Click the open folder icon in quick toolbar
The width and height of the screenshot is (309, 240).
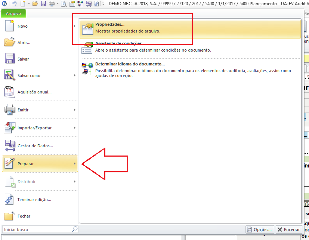[x=35, y=3]
